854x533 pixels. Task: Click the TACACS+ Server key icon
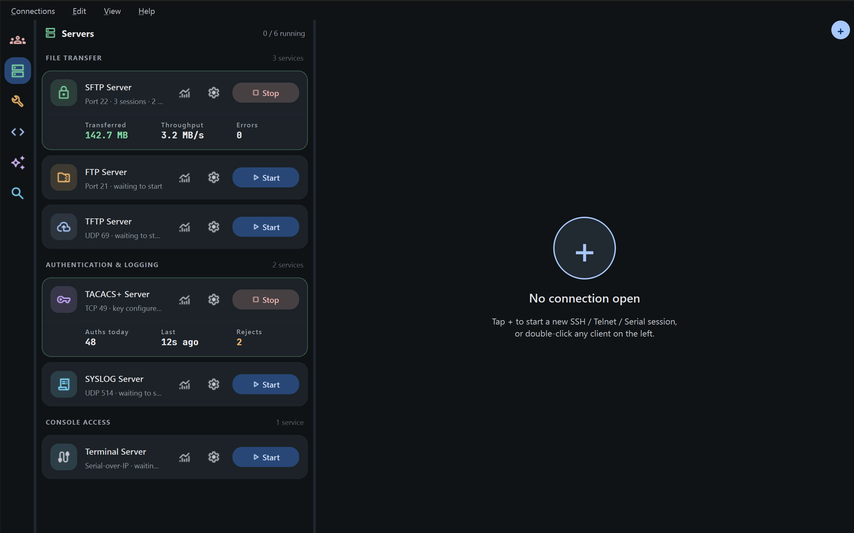tap(64, 300)
